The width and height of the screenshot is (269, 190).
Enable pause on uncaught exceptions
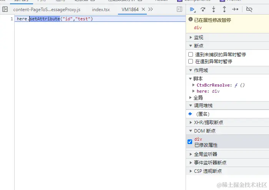(191, 54)
